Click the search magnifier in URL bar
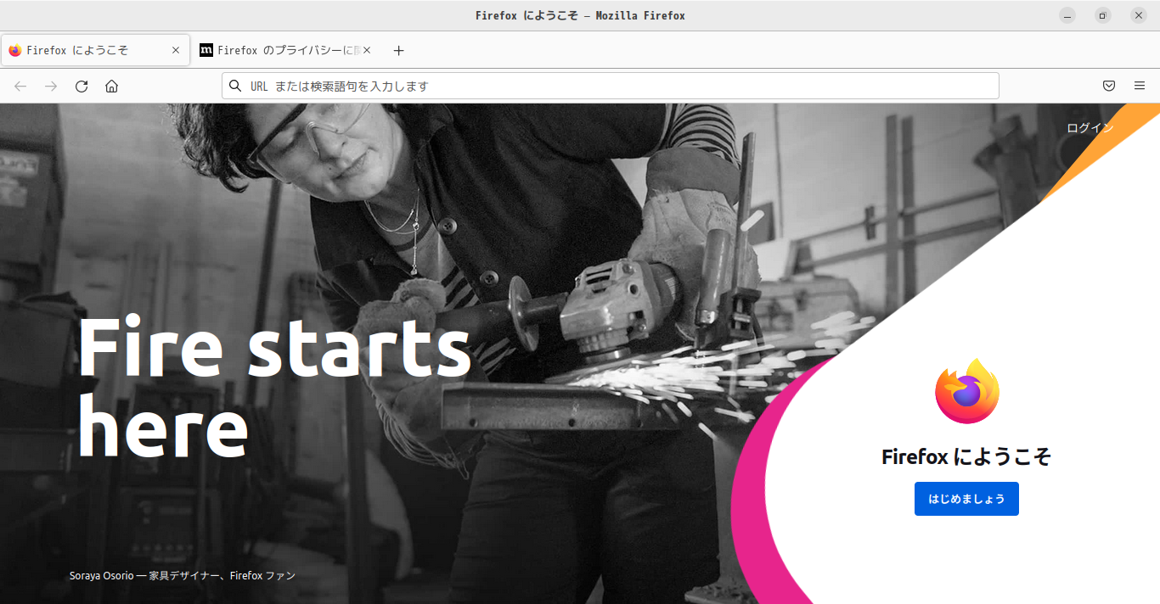 (235, 86)
